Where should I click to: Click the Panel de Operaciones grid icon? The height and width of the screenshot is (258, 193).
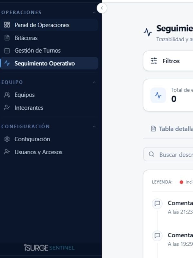7,25
